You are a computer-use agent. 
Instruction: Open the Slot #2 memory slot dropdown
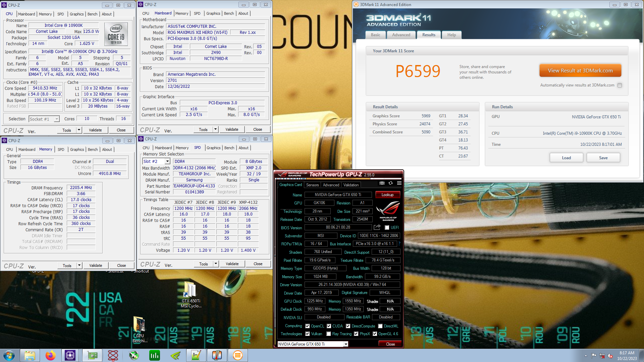click(156, 161)
